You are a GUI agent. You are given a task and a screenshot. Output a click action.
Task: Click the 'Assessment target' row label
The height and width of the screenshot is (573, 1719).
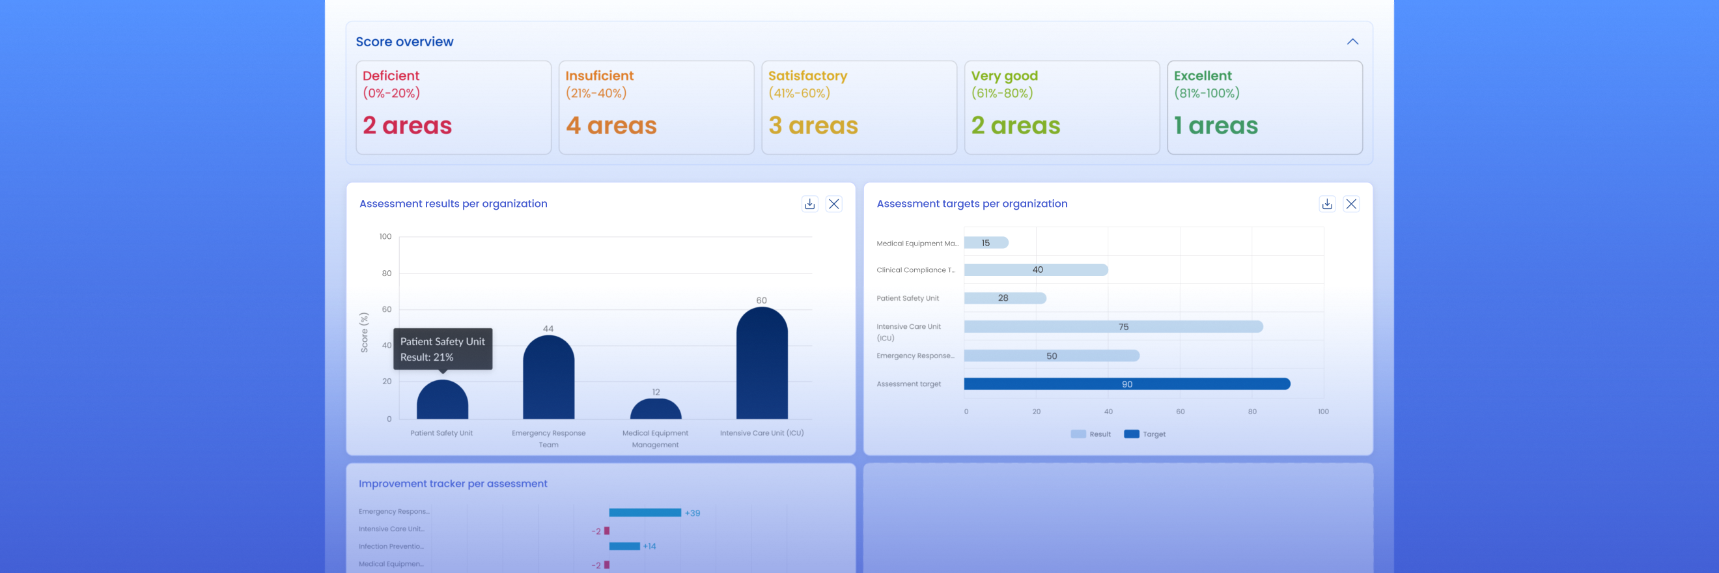pos(908,384)
